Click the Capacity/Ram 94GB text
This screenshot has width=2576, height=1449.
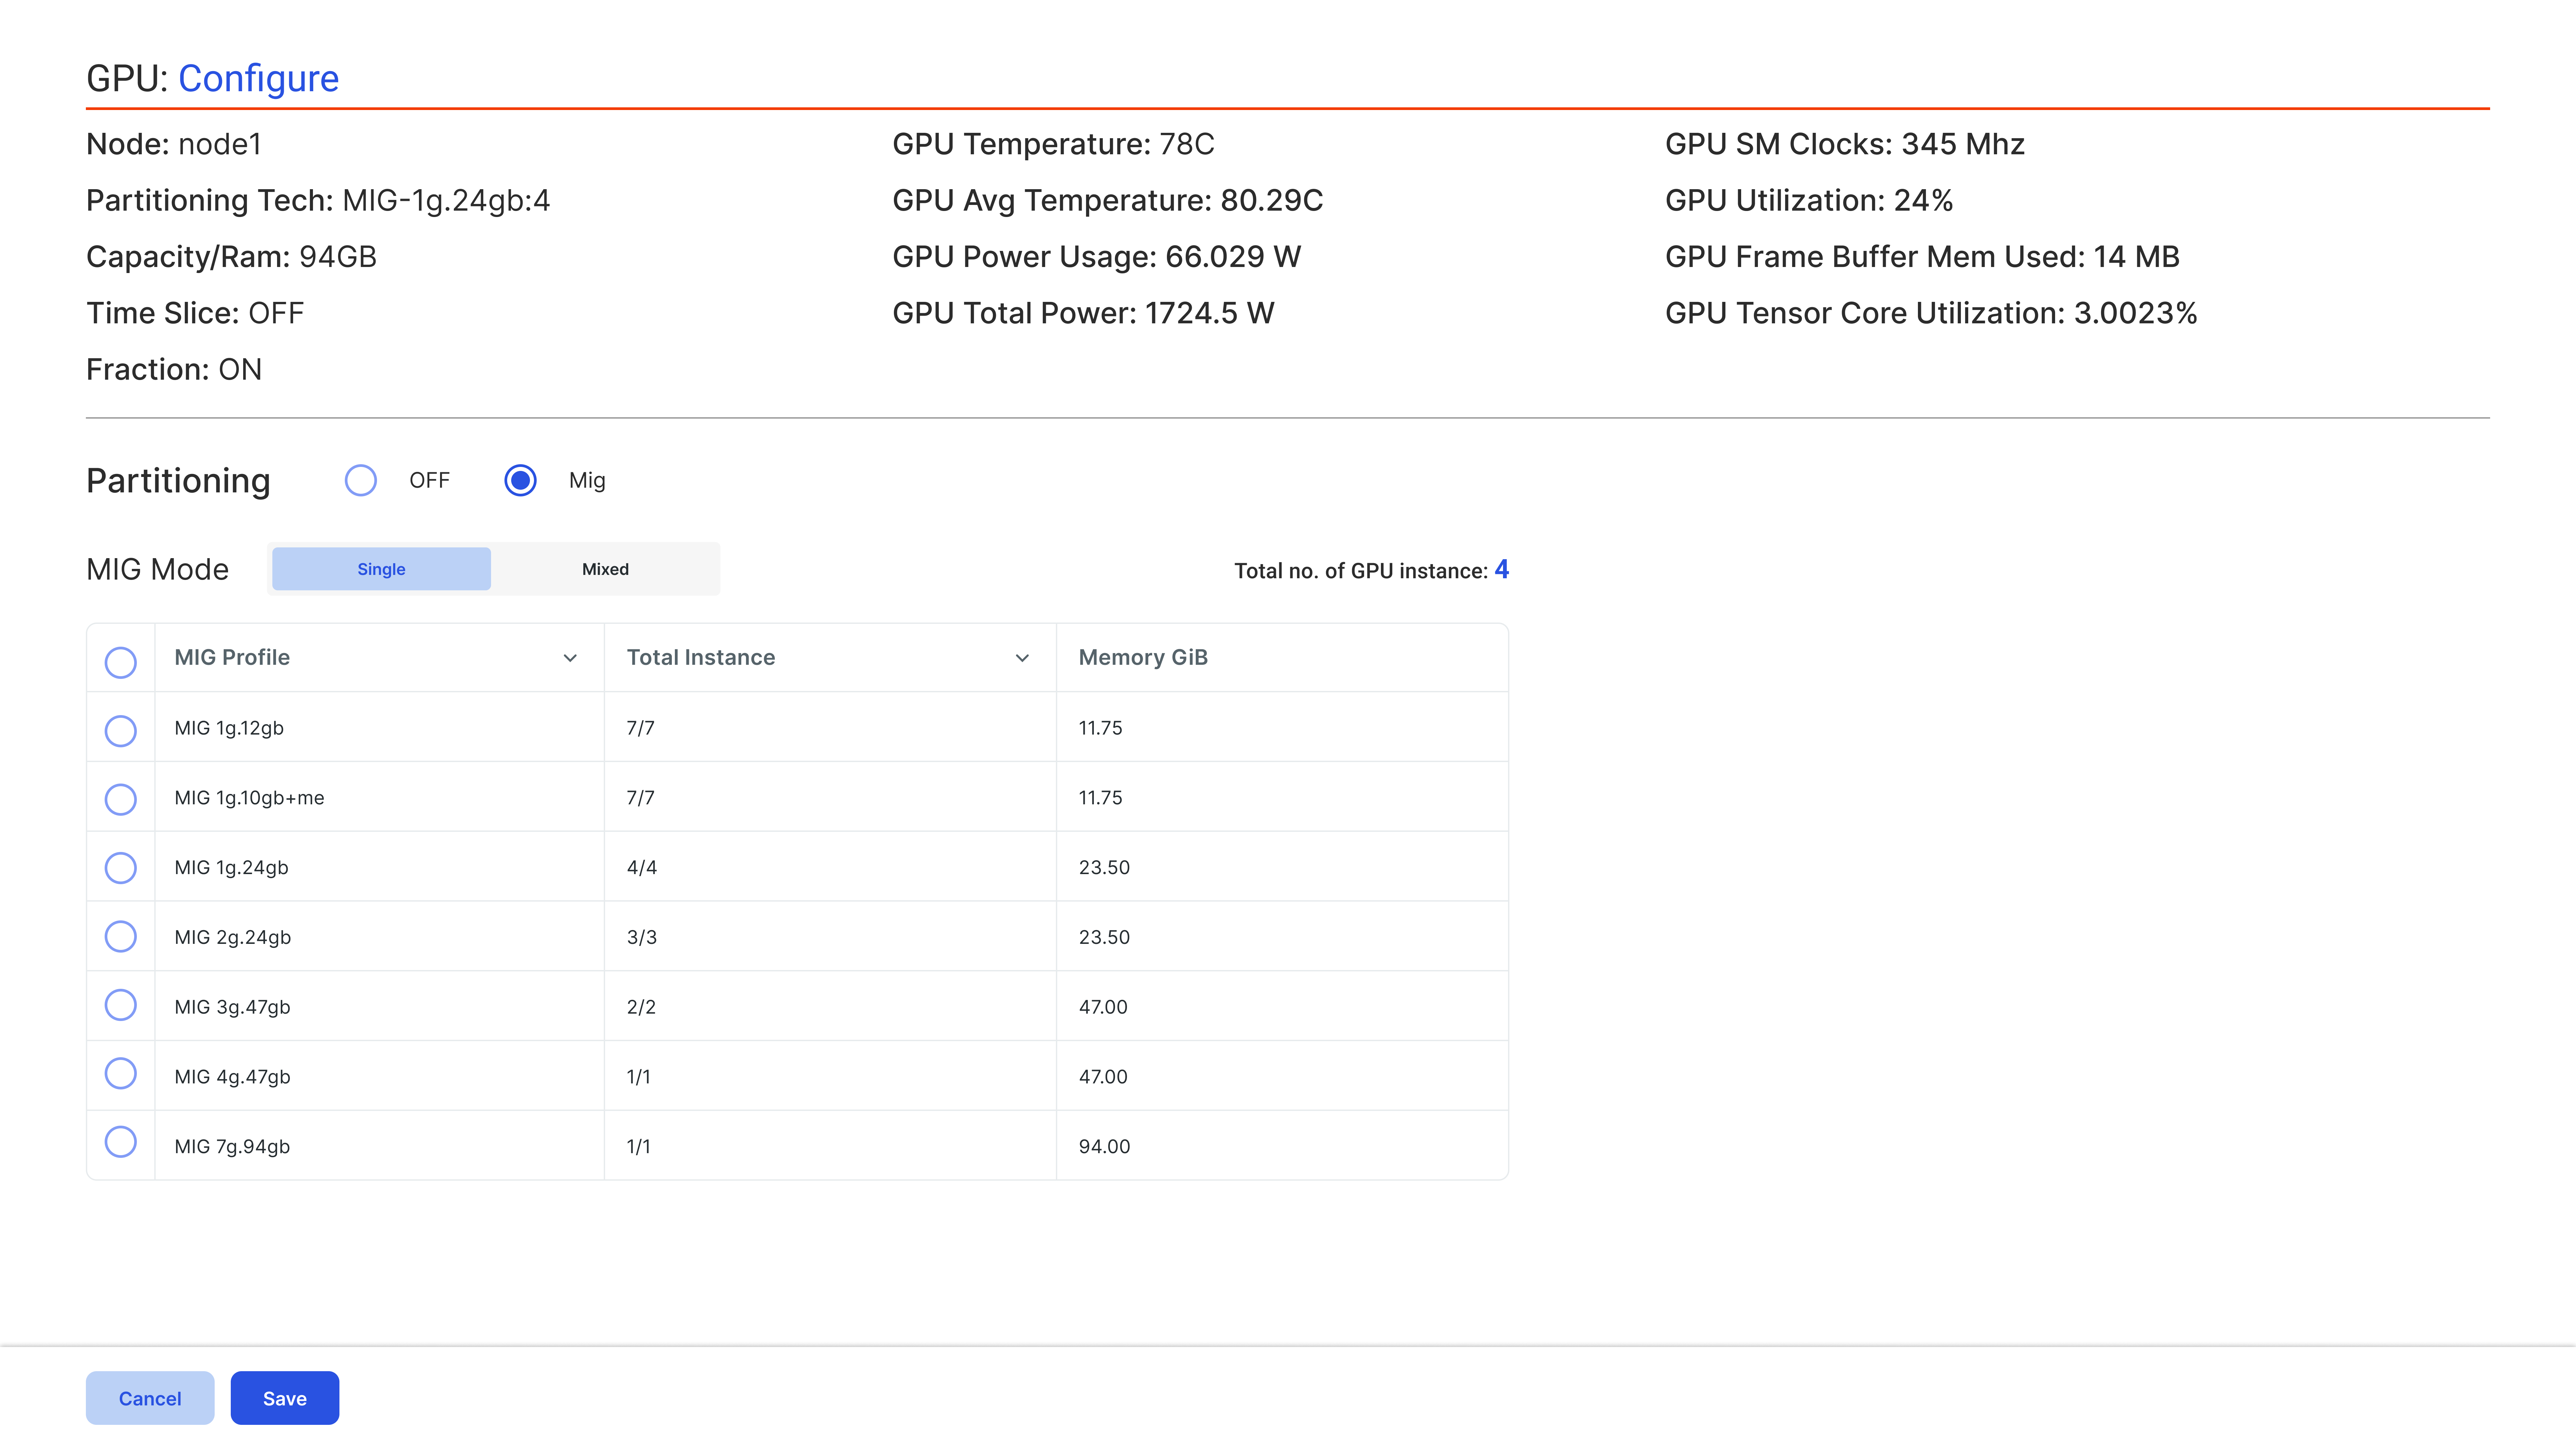click(231, 257)
